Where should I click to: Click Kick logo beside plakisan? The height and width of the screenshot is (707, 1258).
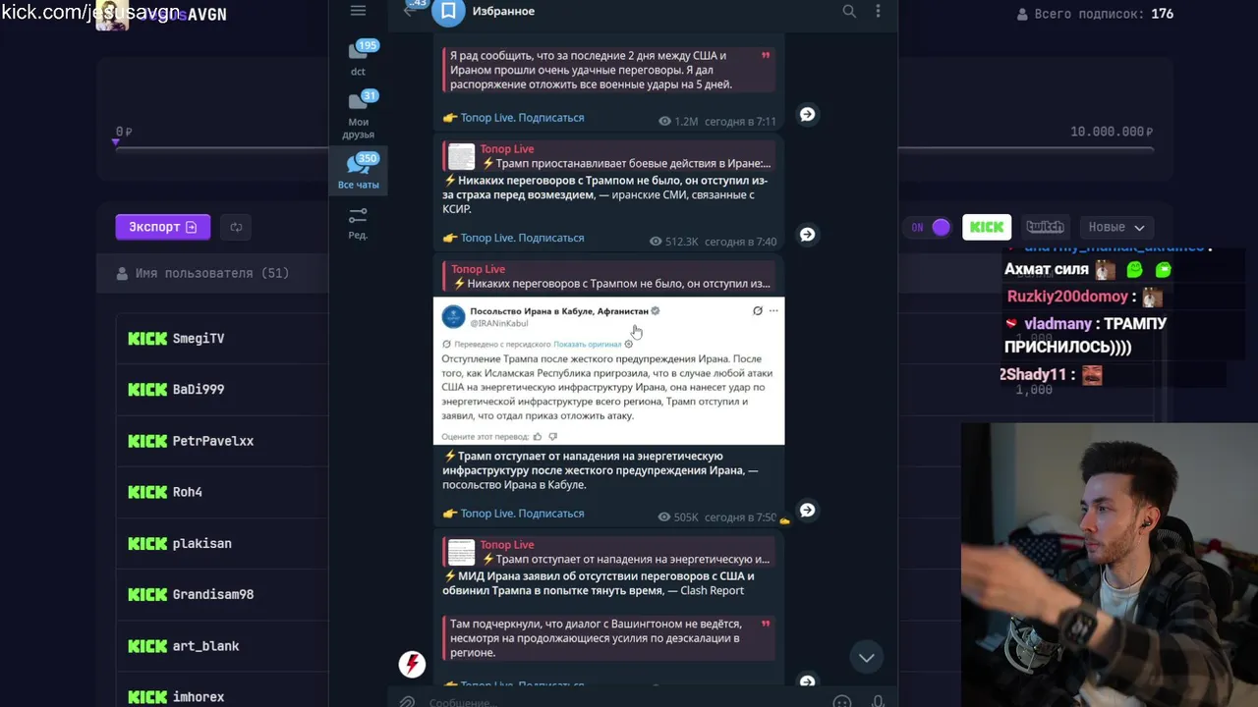coord(147,543)
